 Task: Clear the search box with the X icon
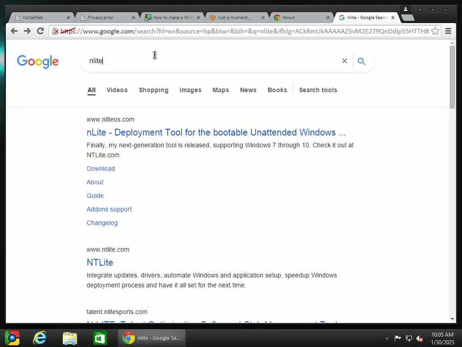344,61
